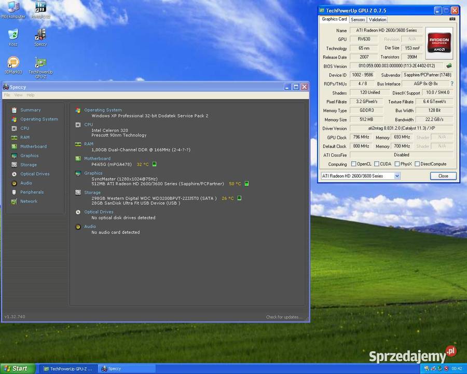This screenshot has width=467, height=374.
Task: Open the Kosz recycle bin icon
Action: click(x=13, y=37)
